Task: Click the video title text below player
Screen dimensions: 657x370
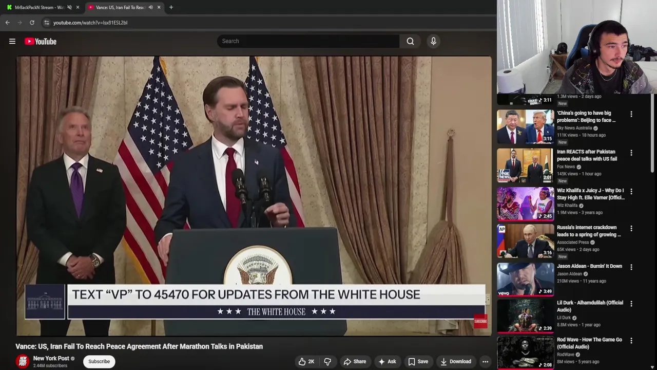Action: pos(139,346)
